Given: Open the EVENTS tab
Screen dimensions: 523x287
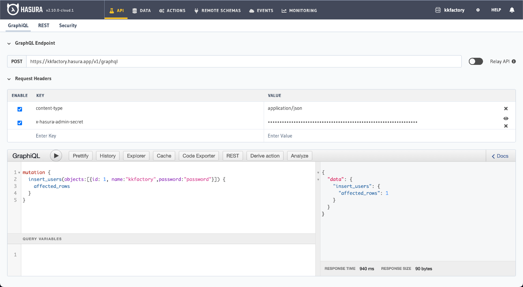Looking at the screenshot, I should 261,10.
